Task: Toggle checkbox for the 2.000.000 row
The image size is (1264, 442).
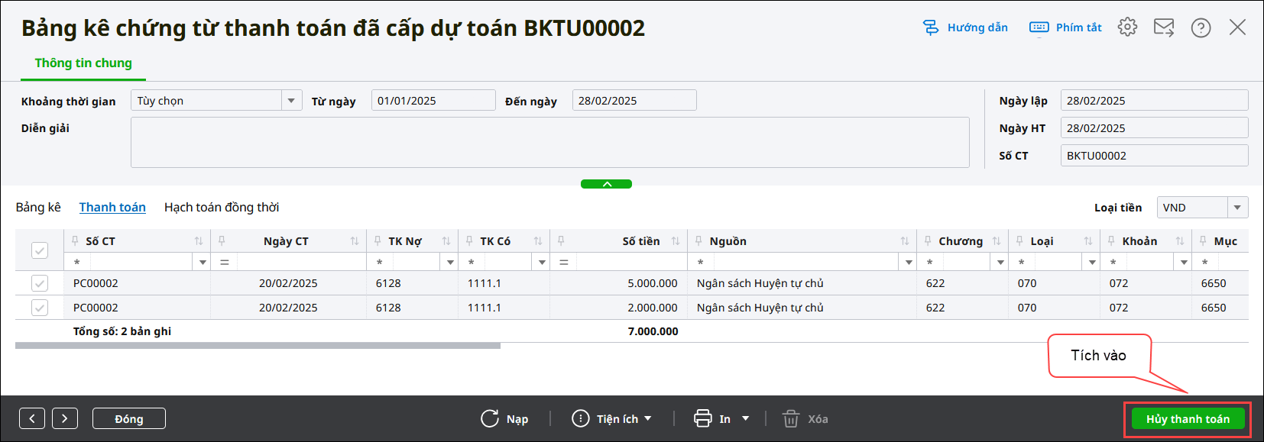Action: [40, 308]
